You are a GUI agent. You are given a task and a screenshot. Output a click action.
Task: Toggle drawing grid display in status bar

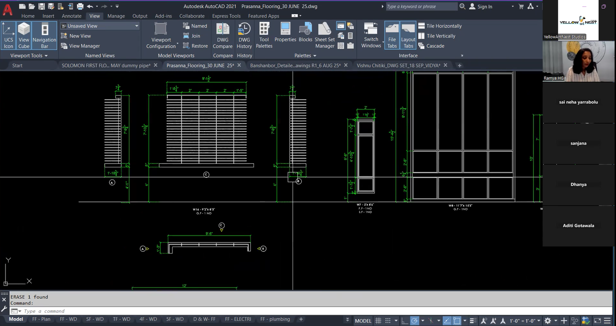[x=378, y=321]
